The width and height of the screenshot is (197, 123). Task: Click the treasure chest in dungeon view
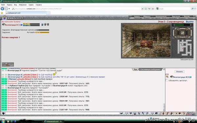[x=146, y=44]
